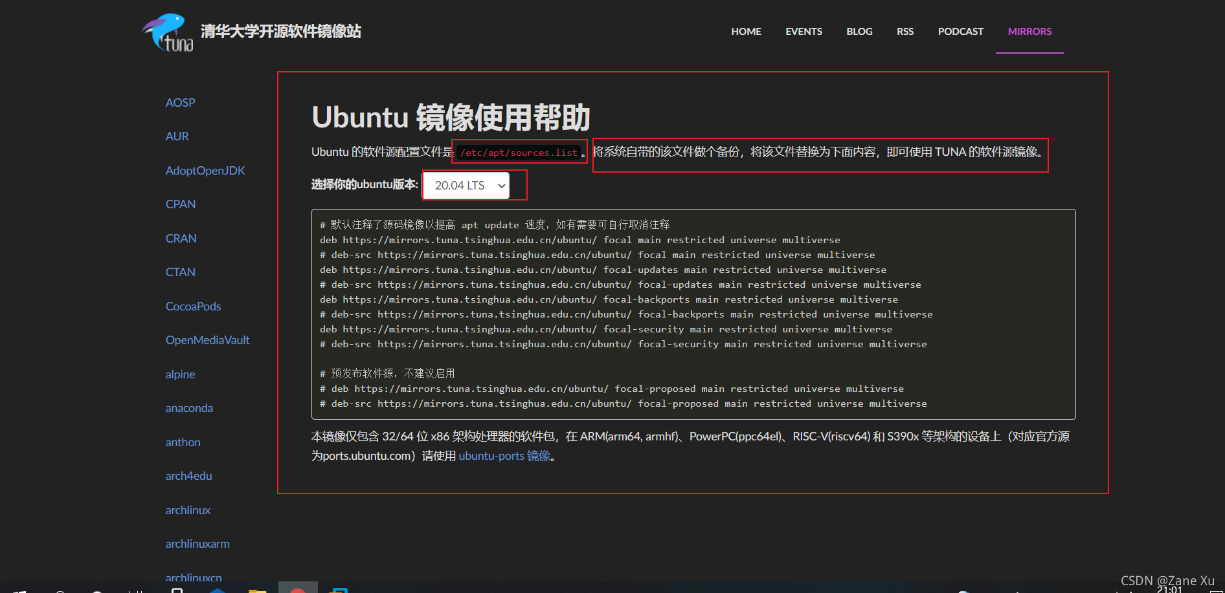Open OpenMediaVault mirror help
Image resolution: width=1225 pixels, height=593 pixels.
(207, 340)
